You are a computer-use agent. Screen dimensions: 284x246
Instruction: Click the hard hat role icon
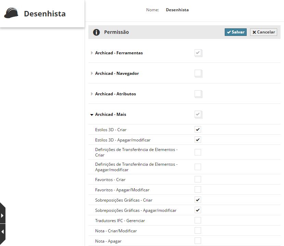click(11, 13)
